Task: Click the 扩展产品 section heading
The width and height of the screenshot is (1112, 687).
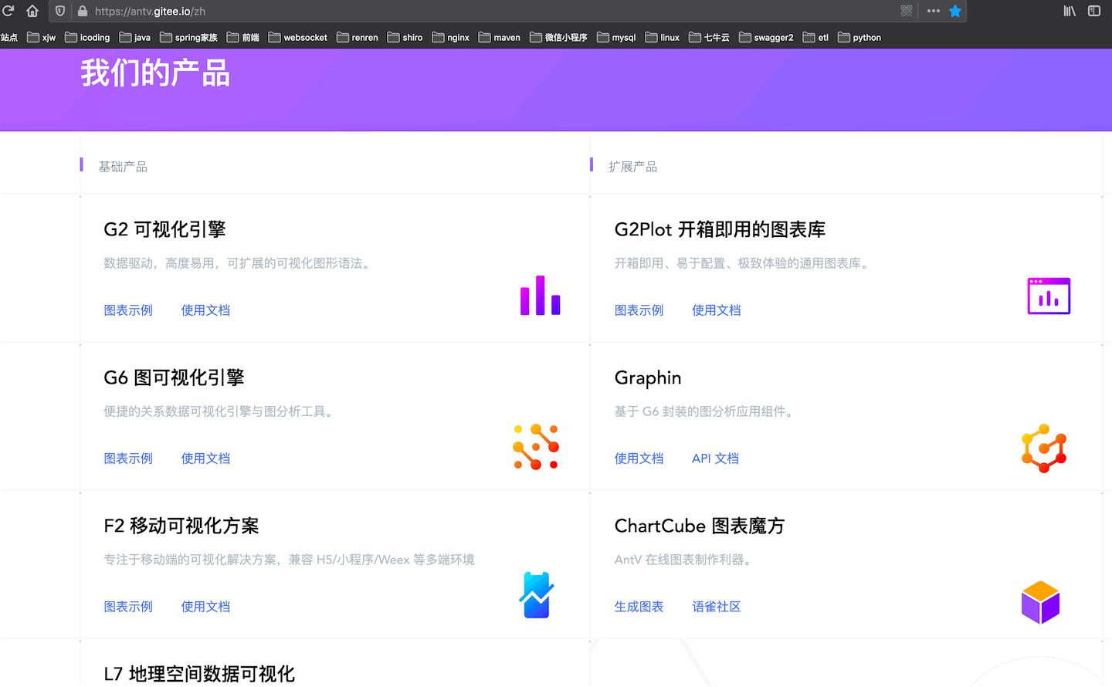Action: click(632, 167)
